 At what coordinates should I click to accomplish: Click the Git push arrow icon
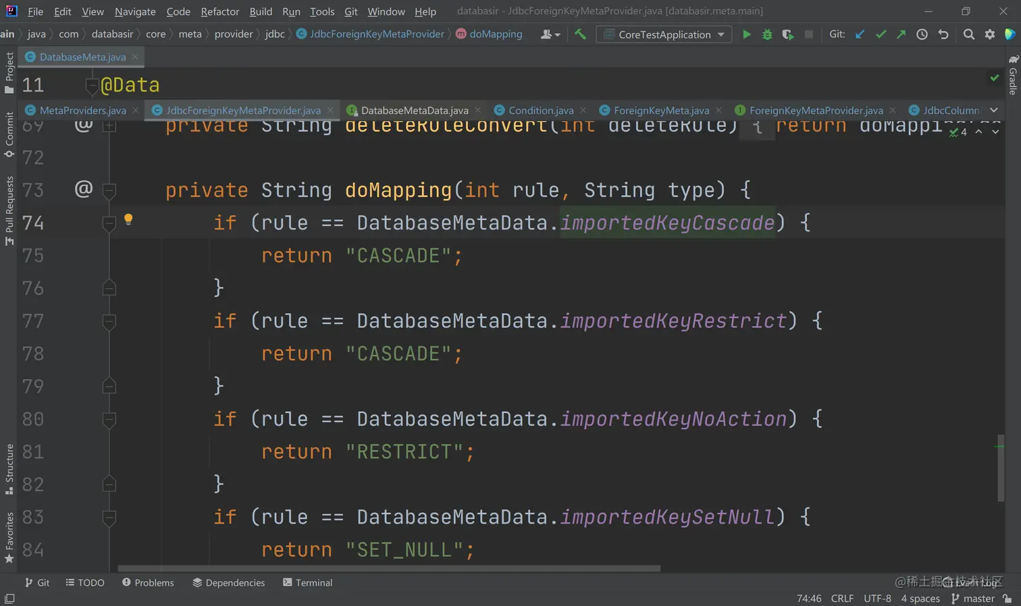(901, 34)
